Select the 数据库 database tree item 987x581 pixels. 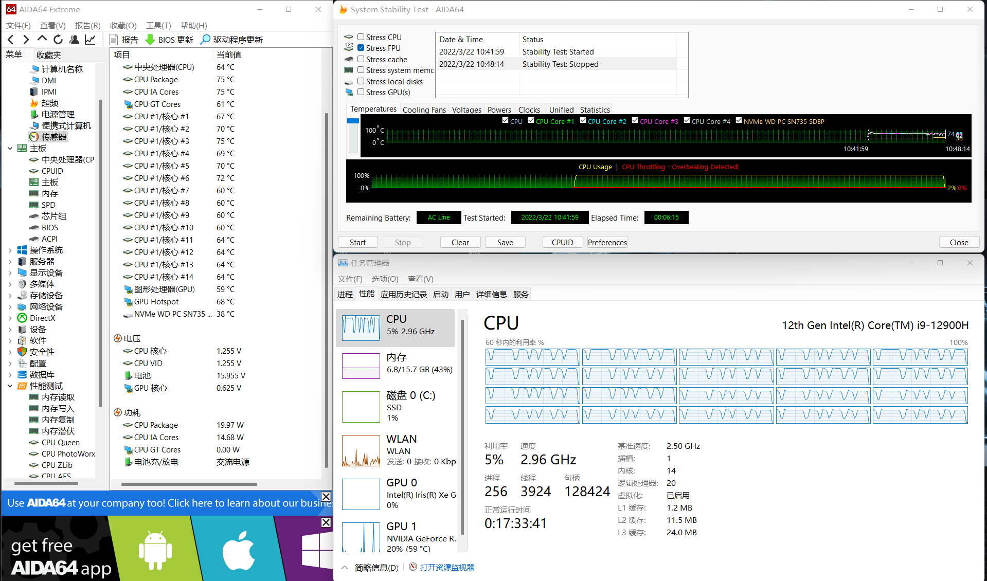point(36,374)
